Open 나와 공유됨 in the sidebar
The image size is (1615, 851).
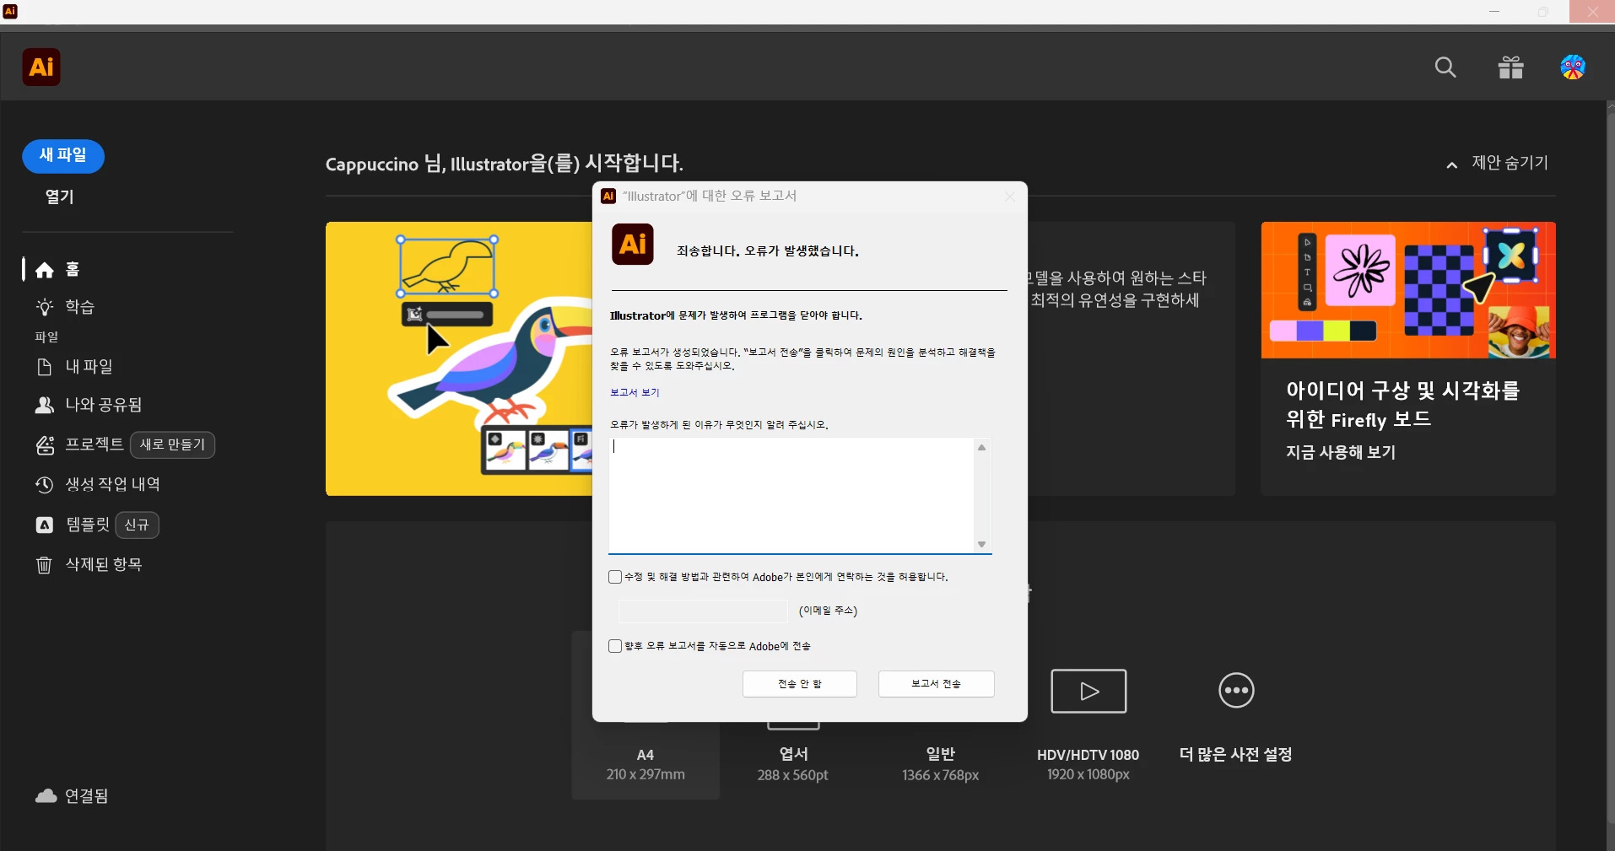tap(104, 405)
